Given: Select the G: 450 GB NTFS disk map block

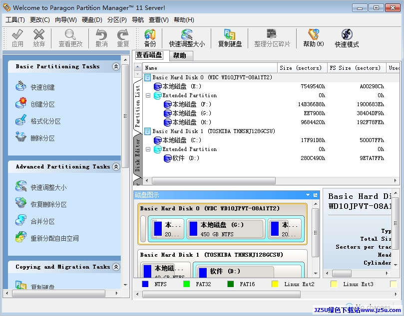Looking at the screenshot, I should pyautogui.click(x=226, y=229).
